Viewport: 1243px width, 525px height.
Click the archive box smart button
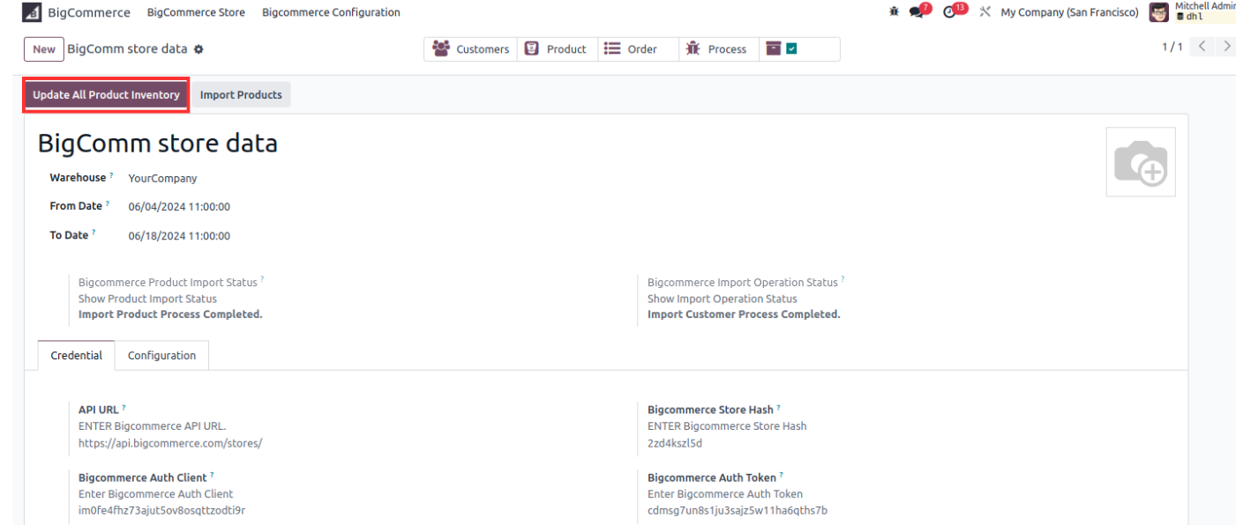pyautogui.click(x=798, y=49)
